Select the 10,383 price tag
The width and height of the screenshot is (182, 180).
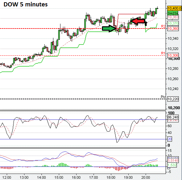click(x=173, y=17)
